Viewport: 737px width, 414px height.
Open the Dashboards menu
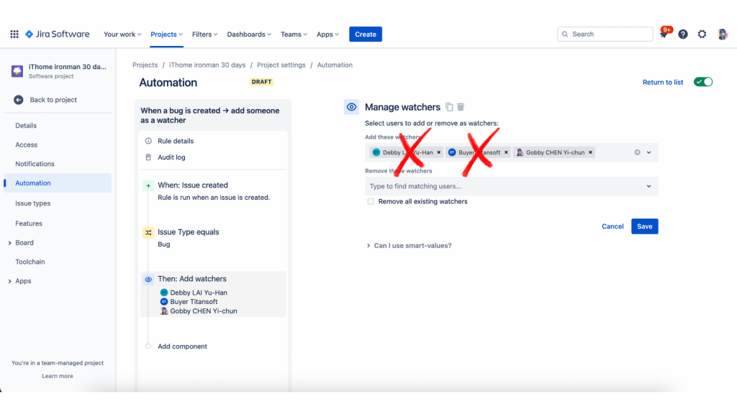[248, 34]
